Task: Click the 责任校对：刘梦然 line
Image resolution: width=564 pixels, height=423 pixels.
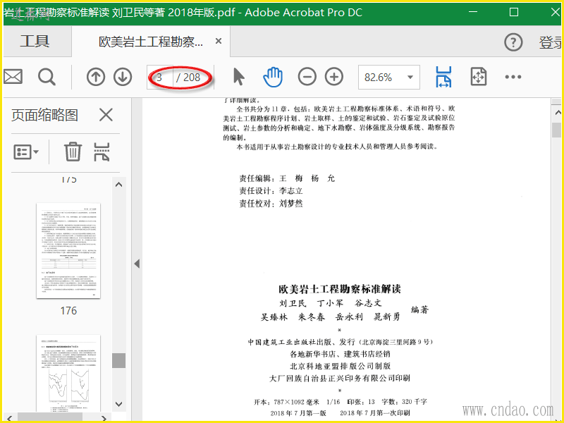Action: tap(271, 204)
